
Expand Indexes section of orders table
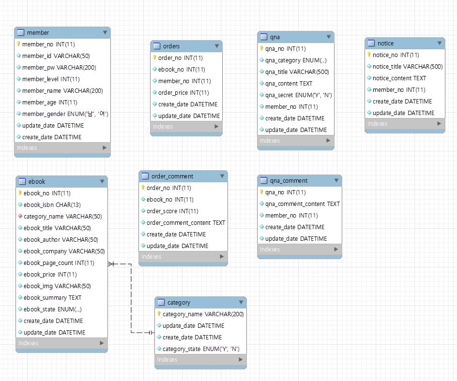[216, 127]
